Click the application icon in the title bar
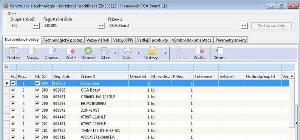Viewport: 300px width, 140px height. click(6, 6)
